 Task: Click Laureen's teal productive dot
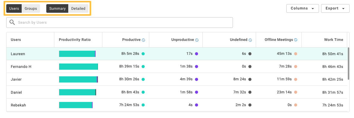click(x=143, y=54)
